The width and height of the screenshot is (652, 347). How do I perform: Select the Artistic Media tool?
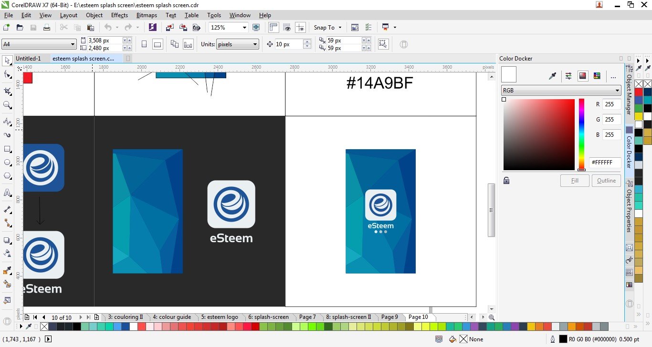pos(7,135)
